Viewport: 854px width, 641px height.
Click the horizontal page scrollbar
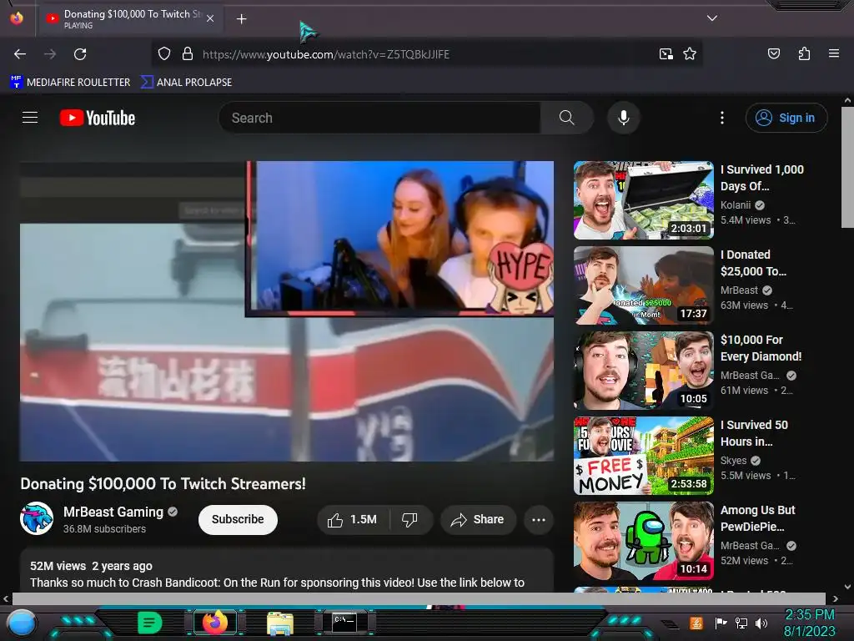pyautogui.click(x=419, y=599)
